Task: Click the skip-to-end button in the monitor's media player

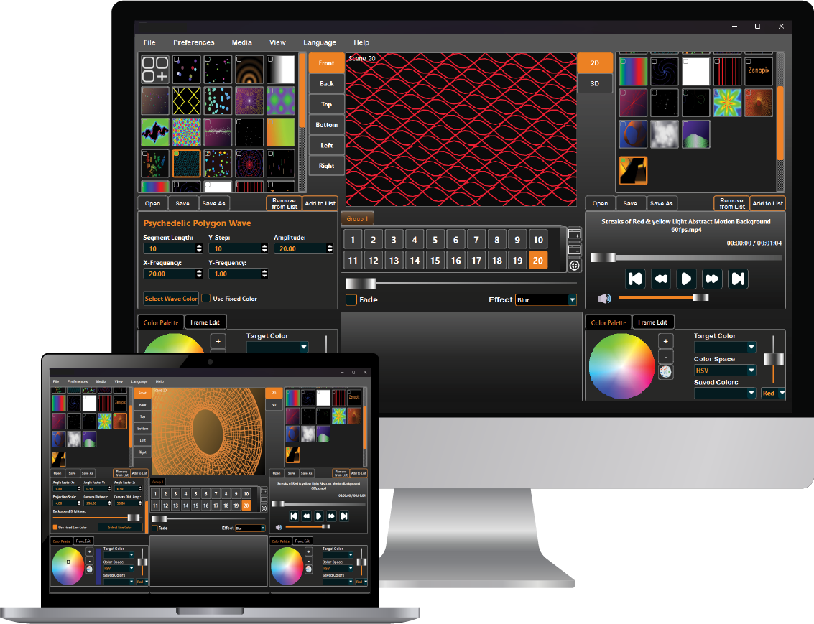Action: click(x=739, y=279)
